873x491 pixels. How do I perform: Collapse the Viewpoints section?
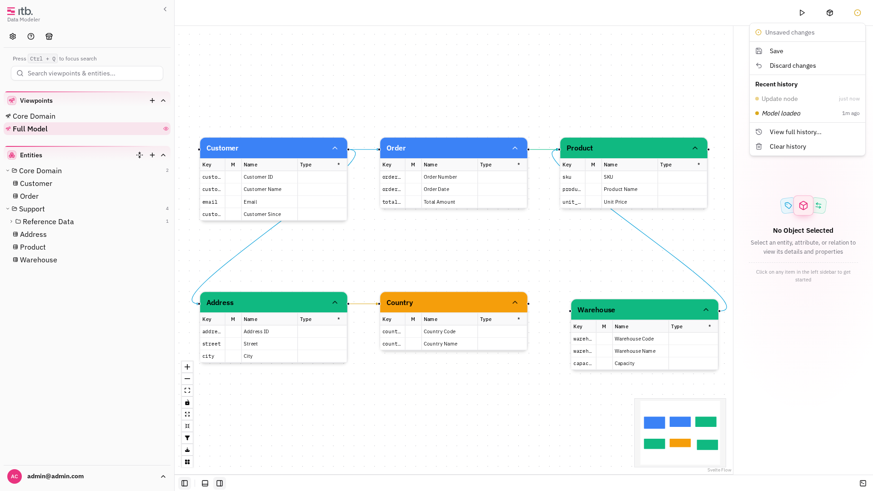click(163, 100)
